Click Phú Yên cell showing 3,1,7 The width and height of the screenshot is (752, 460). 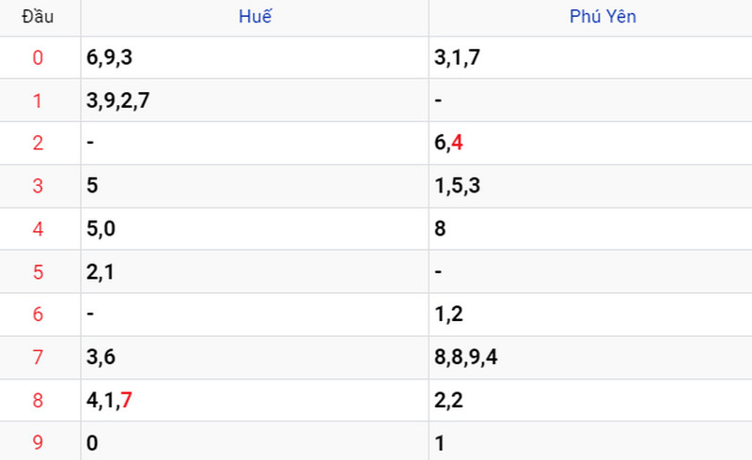point(590,57)
